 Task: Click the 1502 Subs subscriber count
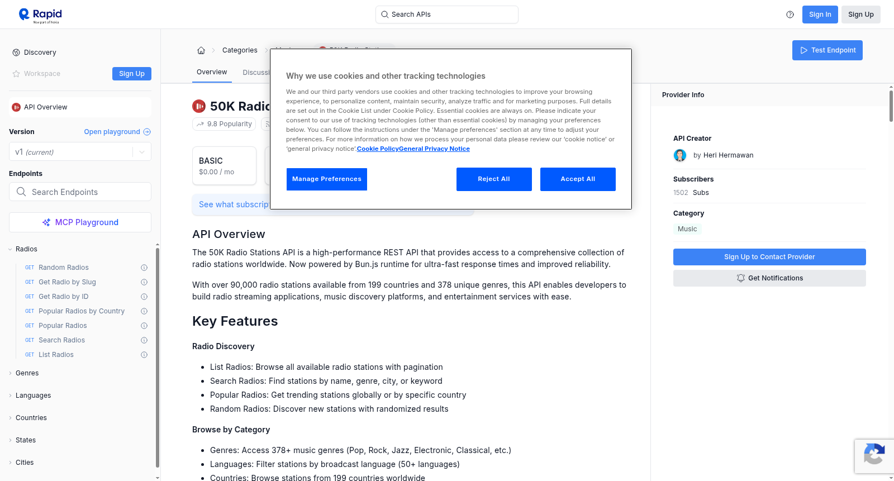click(691, 193)
